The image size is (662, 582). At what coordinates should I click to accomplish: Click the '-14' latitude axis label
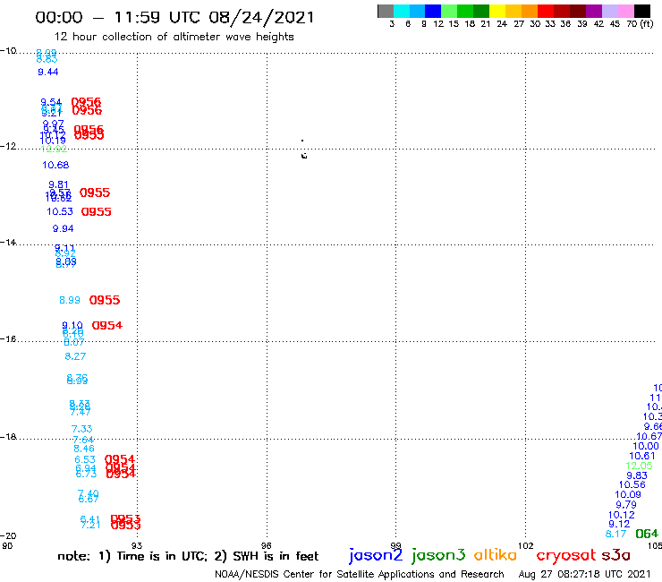coord(8,242)
